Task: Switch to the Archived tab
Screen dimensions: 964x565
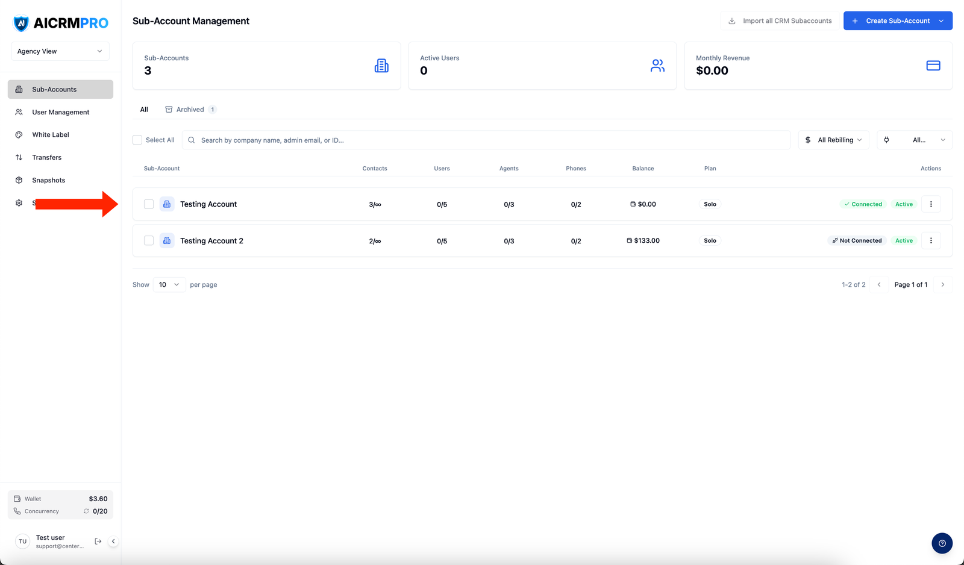Action: pyautogui.click(x=190, y=110)
